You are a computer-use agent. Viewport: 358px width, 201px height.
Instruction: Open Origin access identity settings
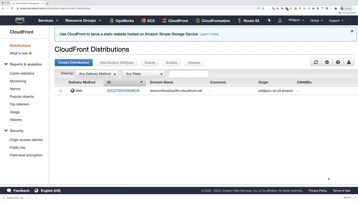26,140
